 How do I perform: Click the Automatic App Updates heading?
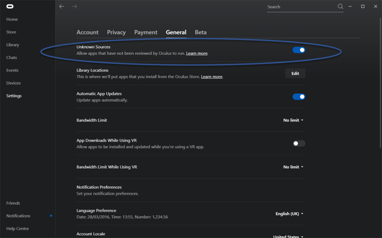click(x=99, y=93)
